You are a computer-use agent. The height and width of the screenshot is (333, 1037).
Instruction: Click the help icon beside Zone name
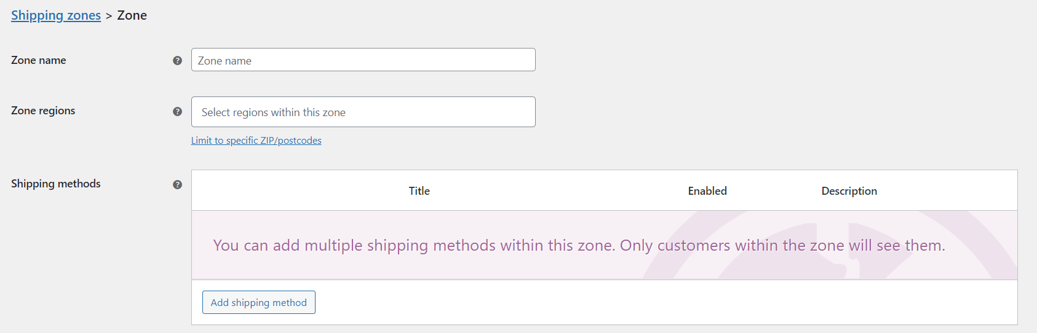click(x=177, y=60)
